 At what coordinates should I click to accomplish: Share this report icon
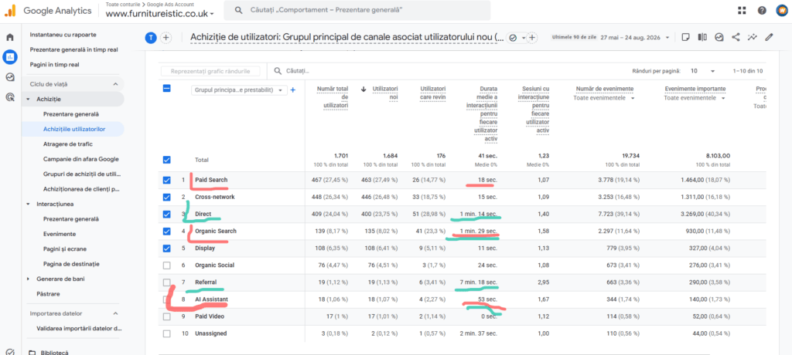point(736,37)
